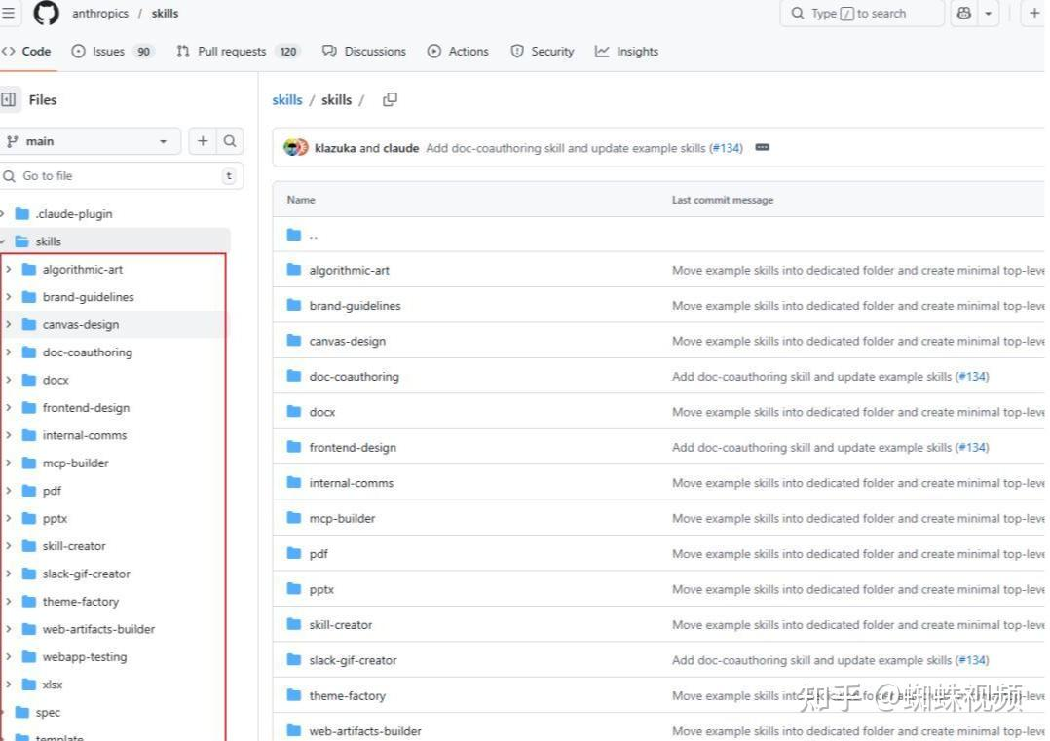
Task: Open mcp-builder folder in file list
Action: pos(342,518)
